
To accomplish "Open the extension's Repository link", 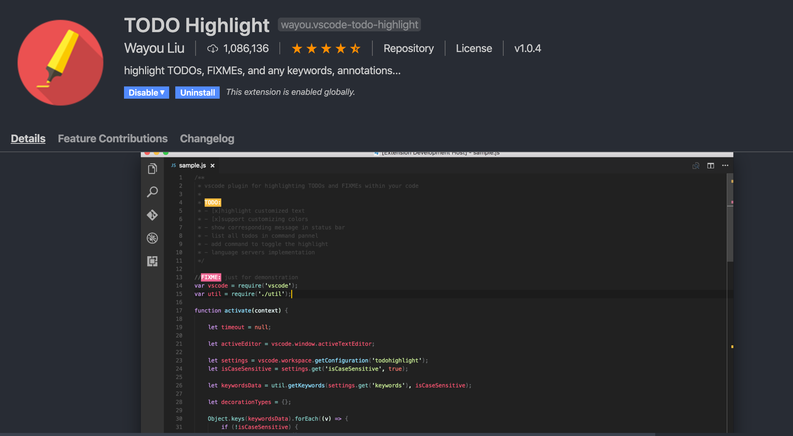I will pyautogui.click(x=408, y=48).
